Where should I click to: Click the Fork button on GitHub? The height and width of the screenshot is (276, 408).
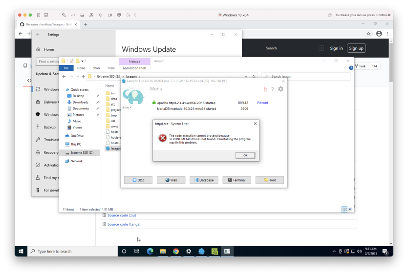[361, 66]
